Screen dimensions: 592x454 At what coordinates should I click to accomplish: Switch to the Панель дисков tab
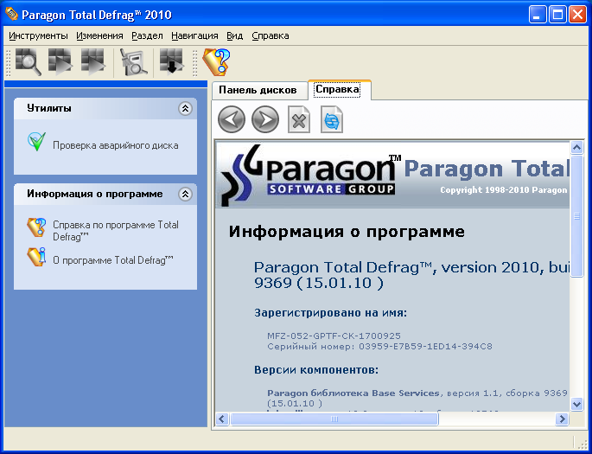pos(258,90)
